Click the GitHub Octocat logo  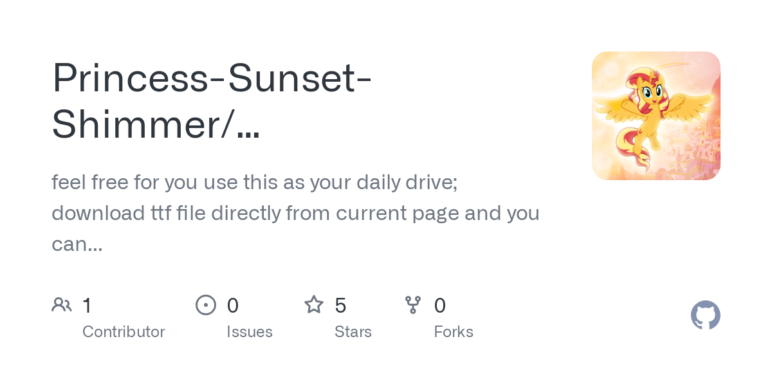(705, 315)
